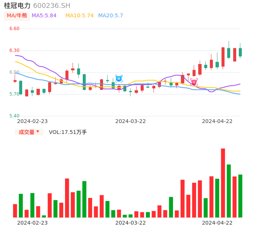Toggle the MA10 line legend

[x=79, y=16]
